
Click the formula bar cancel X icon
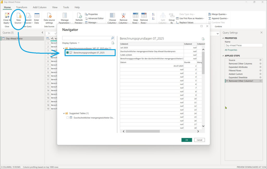pos(49,33)
